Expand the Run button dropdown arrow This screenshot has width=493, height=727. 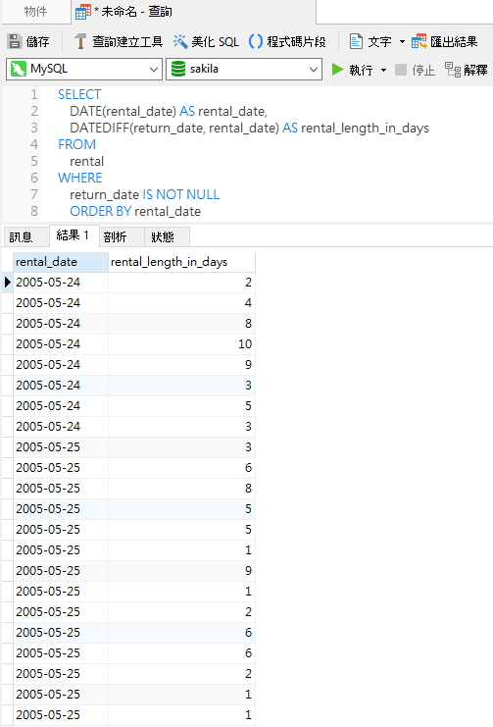(x=383, y=70)
